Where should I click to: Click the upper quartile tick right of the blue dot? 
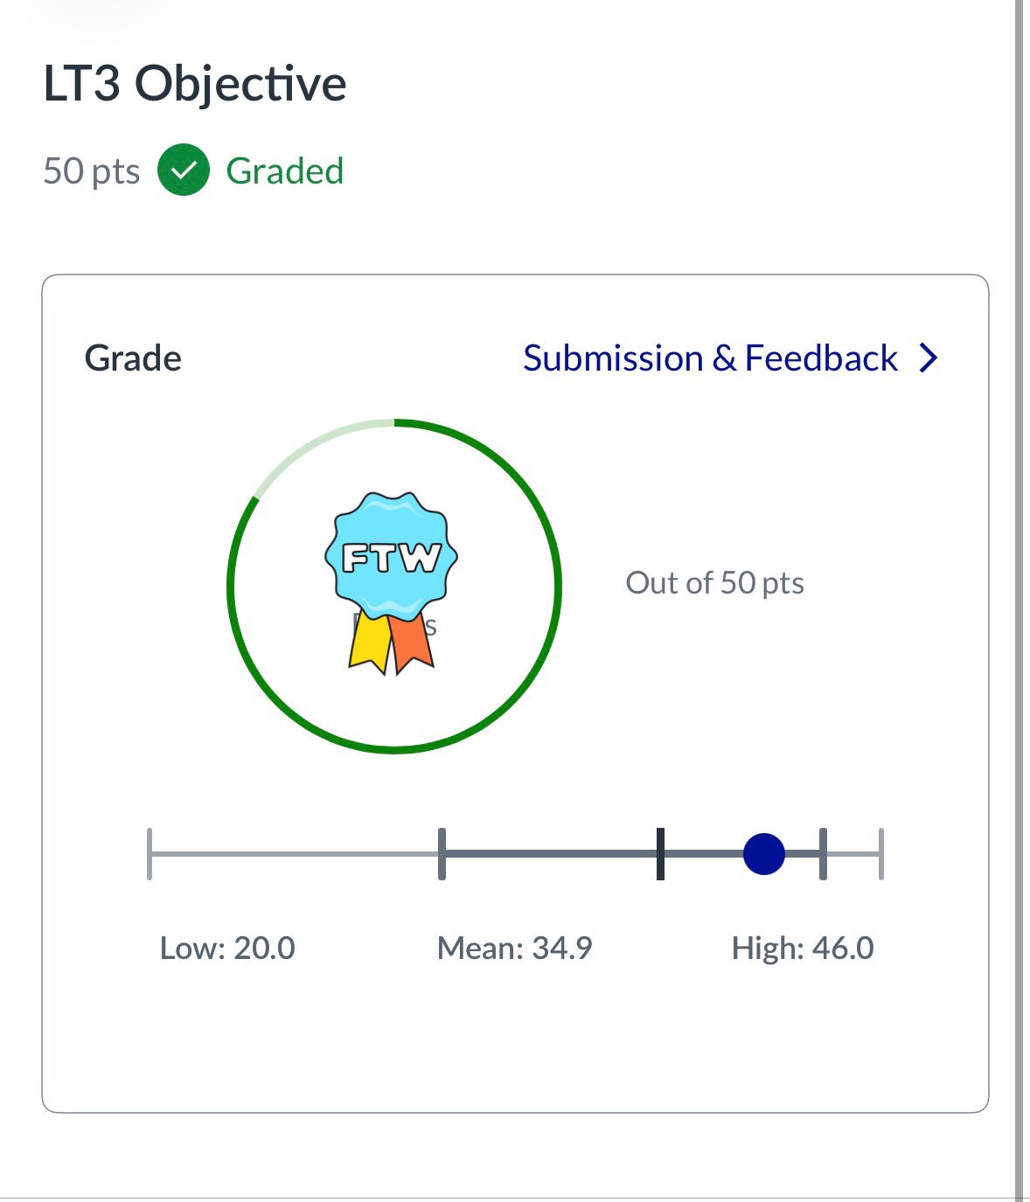pos(823,853)
